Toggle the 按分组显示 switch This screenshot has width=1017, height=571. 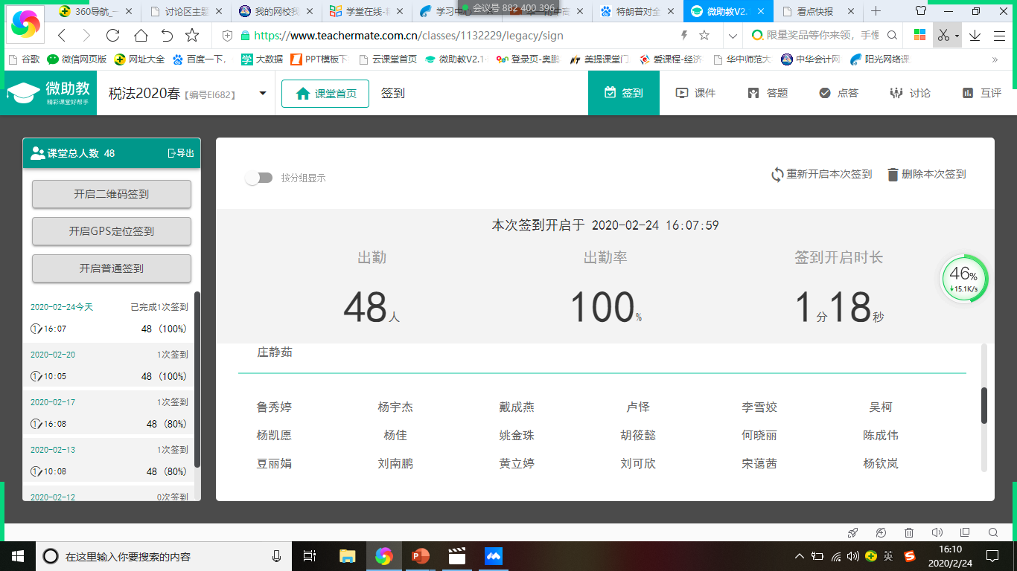point(258,178)
